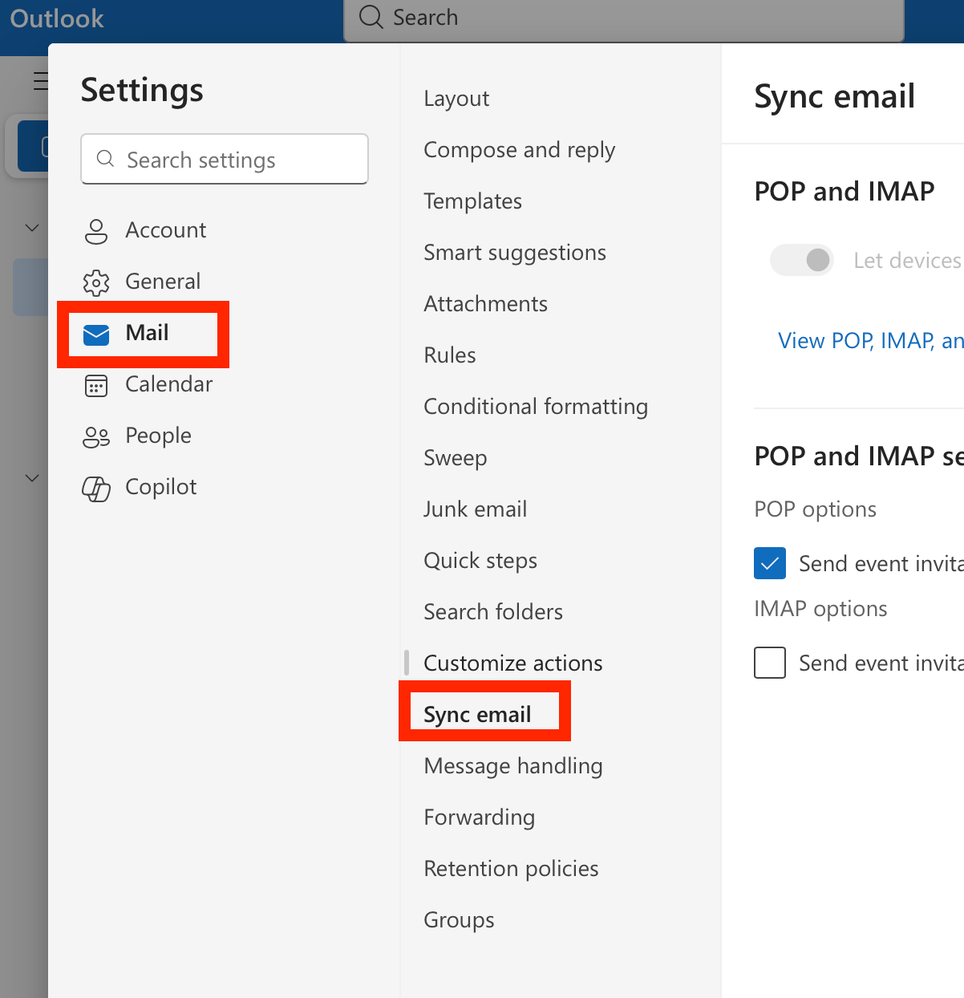Open the Account settings category

[x=144, y=230]
